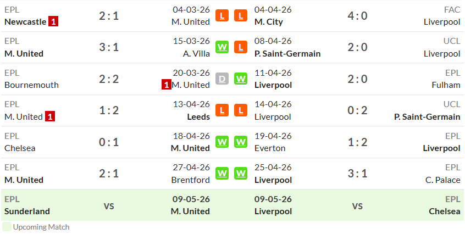Click the W badge for Everton vs Liverpool match
Viewport: 465px width, 234px height.
(241, 142)
